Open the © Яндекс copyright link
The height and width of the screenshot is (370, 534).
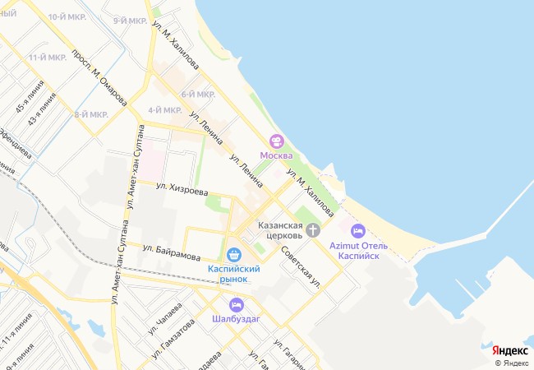pyautogui.click(x=512, y=363)
